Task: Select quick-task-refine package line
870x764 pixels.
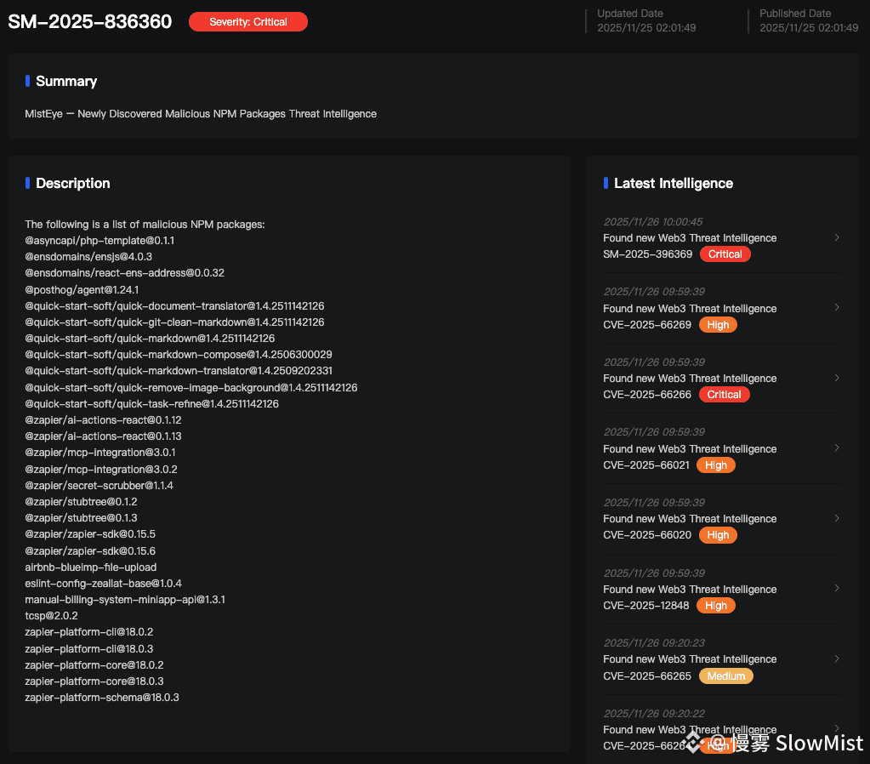Action: [x=152, y=403]
